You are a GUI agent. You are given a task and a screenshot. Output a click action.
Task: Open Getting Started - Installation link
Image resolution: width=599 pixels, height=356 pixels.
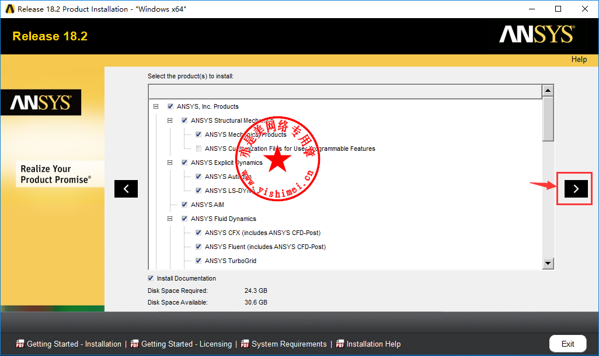pos(74,344)
